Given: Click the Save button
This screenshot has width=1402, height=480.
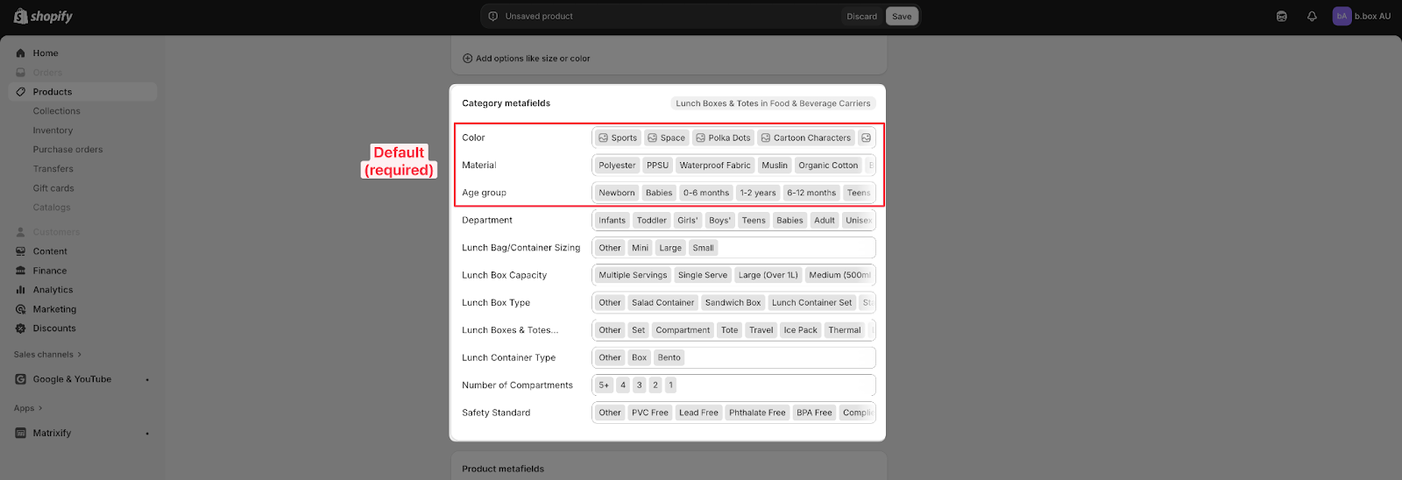Looking at the screenshot, I should (902, 17).
